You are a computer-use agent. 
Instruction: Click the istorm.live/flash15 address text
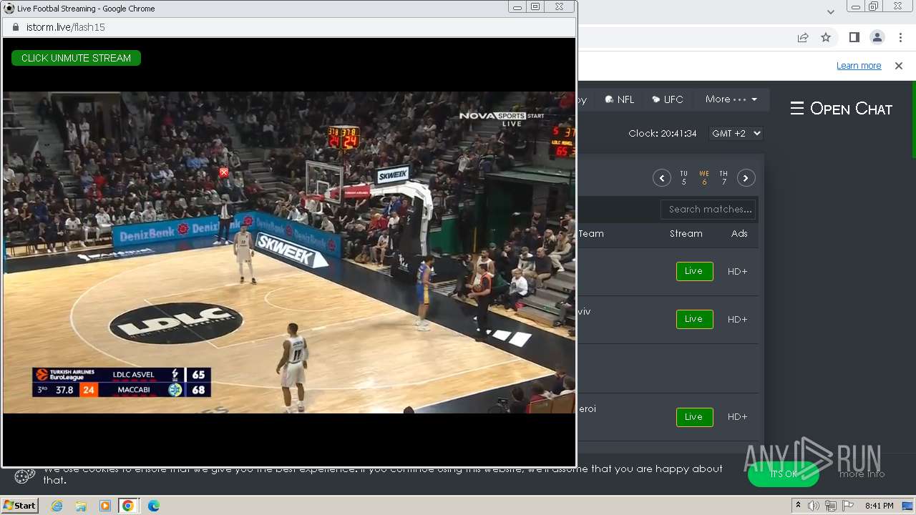point(66,27)
